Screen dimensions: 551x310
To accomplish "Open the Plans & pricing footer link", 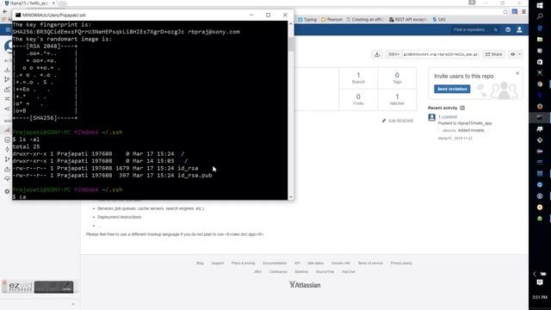I will [243, 263].
